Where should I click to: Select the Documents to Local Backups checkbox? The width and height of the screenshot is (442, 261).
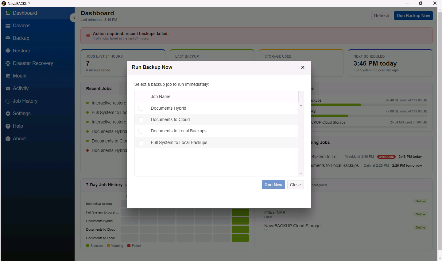141,131
